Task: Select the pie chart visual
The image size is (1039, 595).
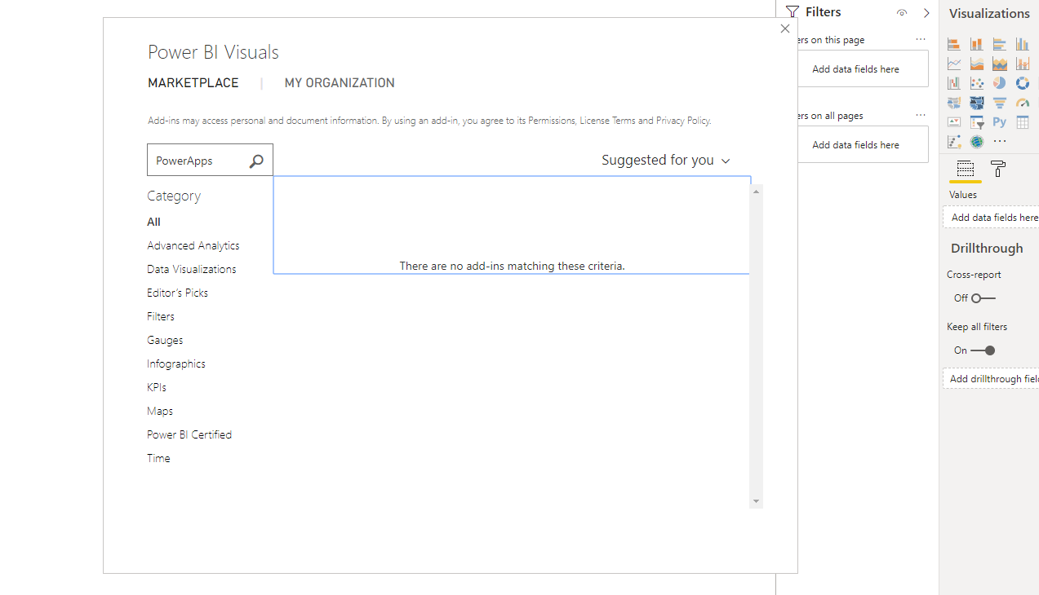Action: 1000,83
